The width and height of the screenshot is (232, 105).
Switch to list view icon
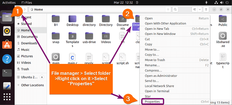pos(195,10)
